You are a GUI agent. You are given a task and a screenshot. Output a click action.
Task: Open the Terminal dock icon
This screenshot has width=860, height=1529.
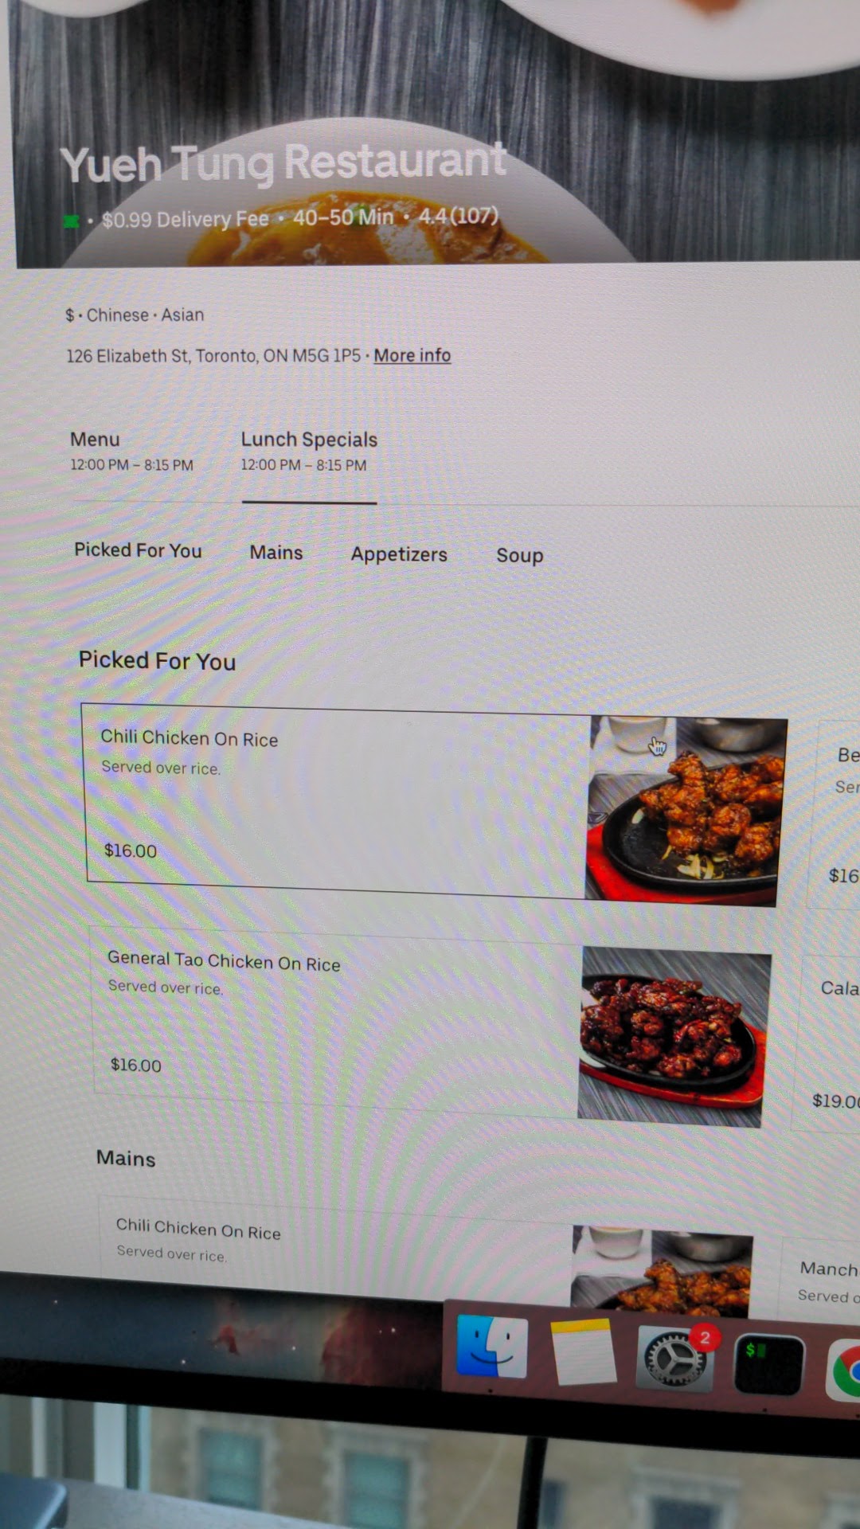pos(768,1364)
